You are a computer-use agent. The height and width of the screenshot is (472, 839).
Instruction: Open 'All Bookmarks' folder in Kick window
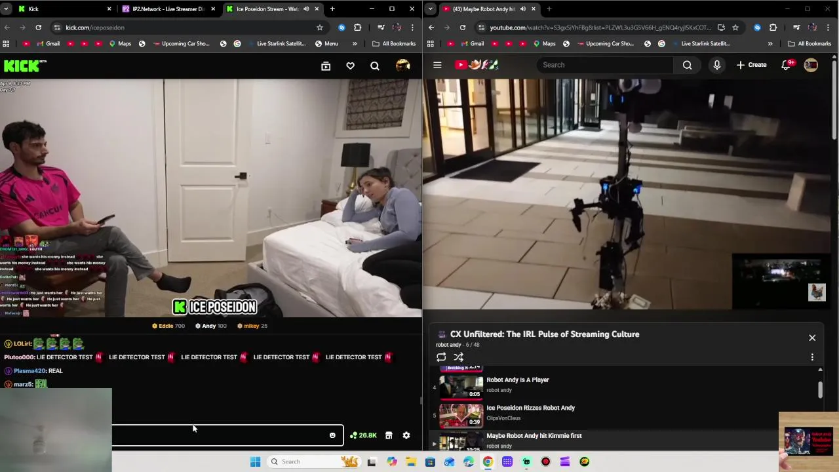[x=394, y=44]
